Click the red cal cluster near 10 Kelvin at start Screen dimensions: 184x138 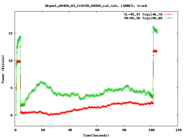click(x=18, y=61)
